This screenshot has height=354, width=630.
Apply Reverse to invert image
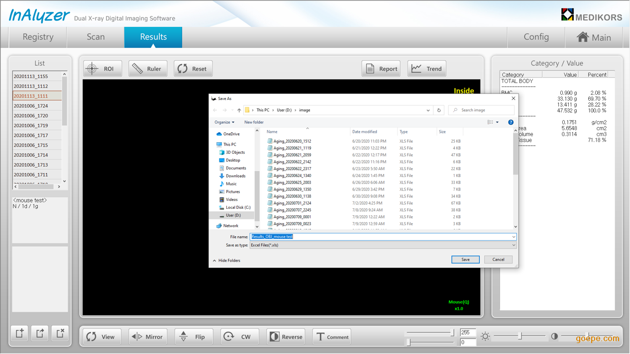[x=286, y=337]
